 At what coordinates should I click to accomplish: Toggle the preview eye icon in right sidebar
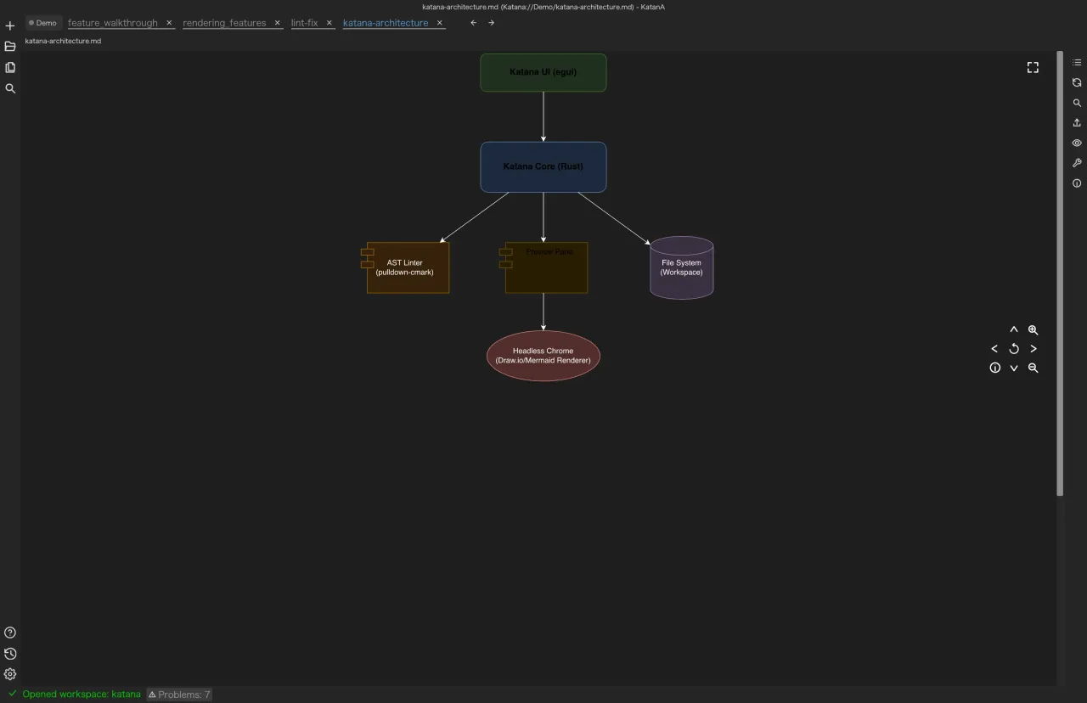1077,143
